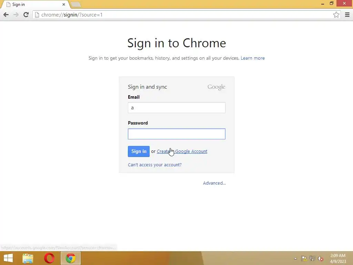This screenshot has height=265, width=353.
Task: Open the Create a Google Account link
Action: pos(182,151)
